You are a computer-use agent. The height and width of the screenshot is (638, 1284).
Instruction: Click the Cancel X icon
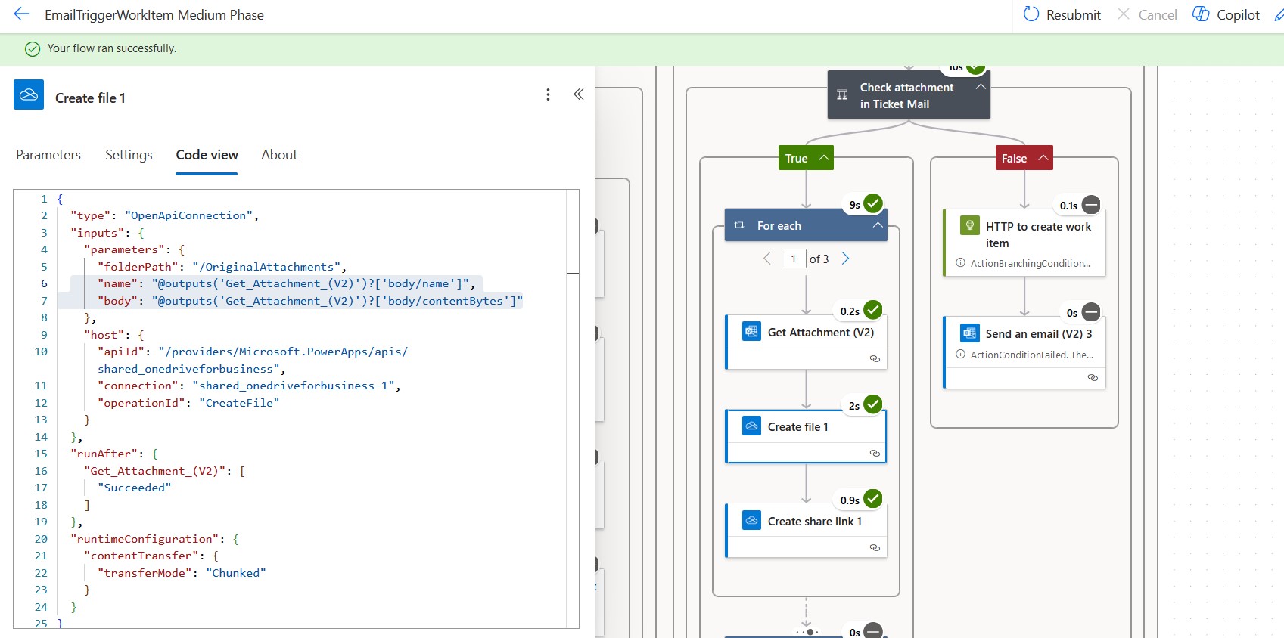click(1124, 14)
